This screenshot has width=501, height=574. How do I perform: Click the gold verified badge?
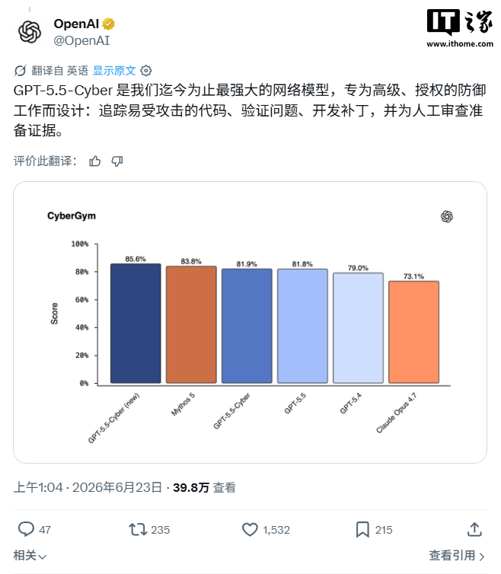tap(108, 24)
